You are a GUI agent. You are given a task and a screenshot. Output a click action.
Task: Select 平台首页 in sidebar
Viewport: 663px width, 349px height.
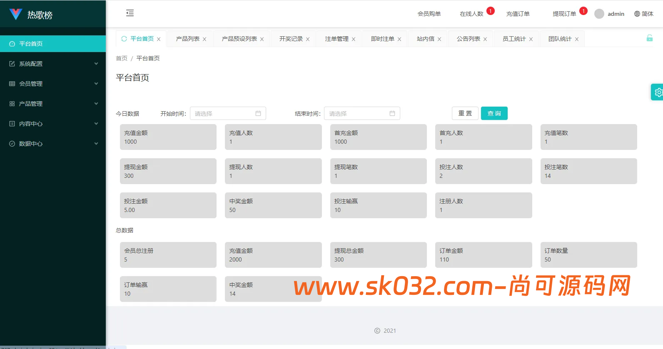pos(53,44)
